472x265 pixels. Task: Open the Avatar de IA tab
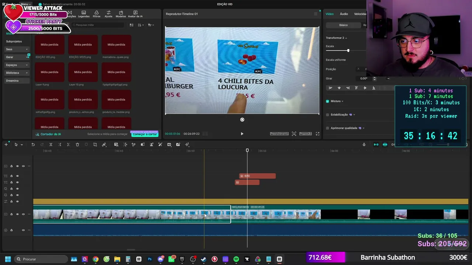(x=135, y=14)
